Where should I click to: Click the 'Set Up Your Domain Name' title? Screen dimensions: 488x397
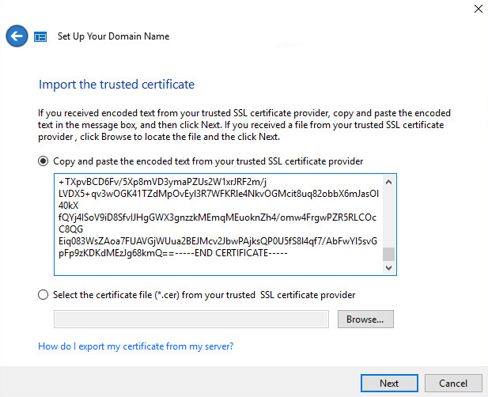pyautogui.click(x=113, y=36)
